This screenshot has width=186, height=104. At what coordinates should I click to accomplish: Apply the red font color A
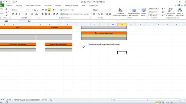37,14
